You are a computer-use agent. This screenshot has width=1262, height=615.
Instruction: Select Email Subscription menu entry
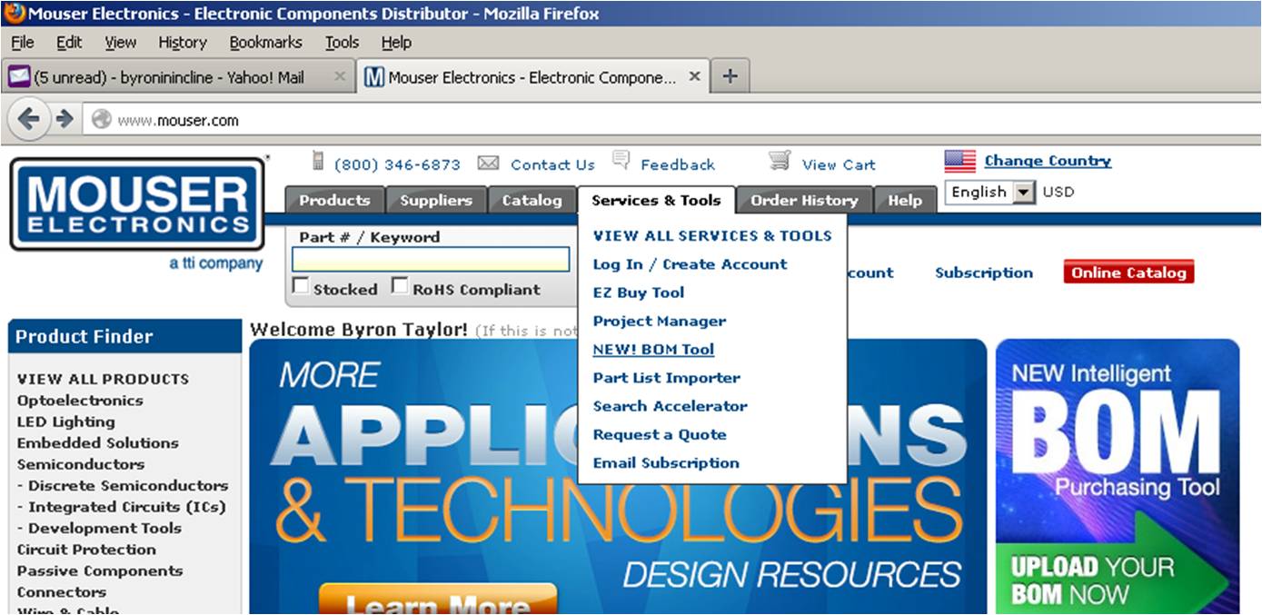pos(666,463)
